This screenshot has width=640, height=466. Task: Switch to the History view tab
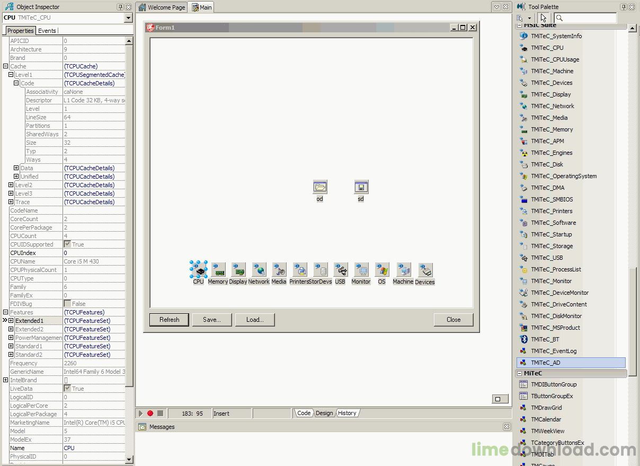348,413
